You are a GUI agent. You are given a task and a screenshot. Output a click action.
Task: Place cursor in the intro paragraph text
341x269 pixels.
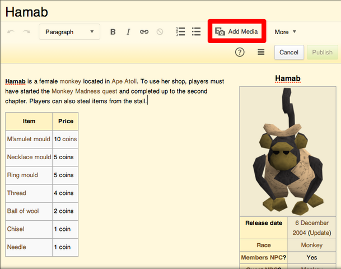click(x=115, y=91)
